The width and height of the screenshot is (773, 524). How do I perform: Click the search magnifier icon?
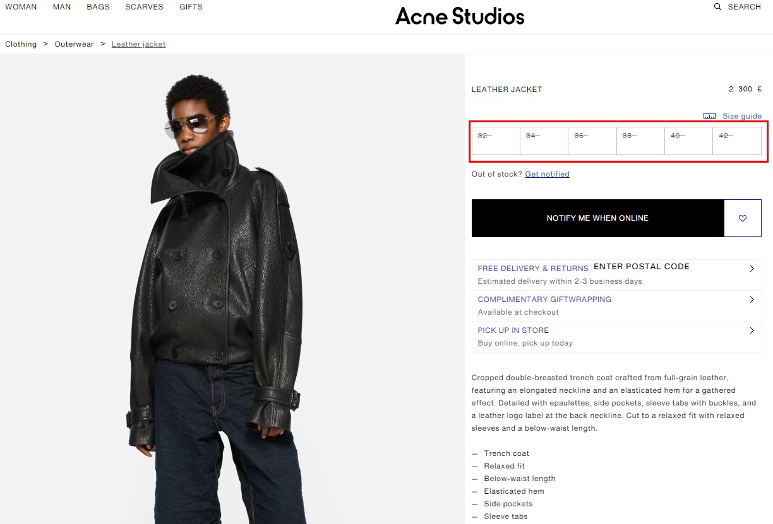(x=717, y=7)
